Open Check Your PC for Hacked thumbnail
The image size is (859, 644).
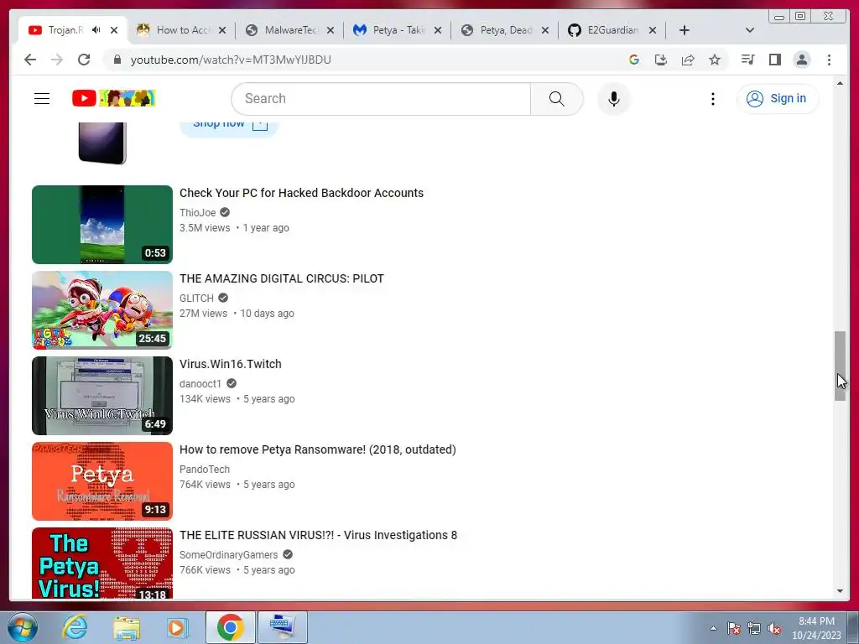pos(102,225)
